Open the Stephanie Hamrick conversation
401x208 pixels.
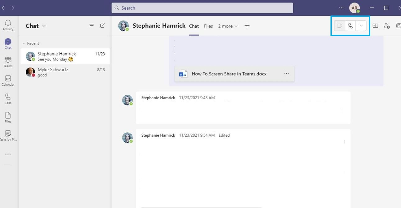tap(65, 56)
